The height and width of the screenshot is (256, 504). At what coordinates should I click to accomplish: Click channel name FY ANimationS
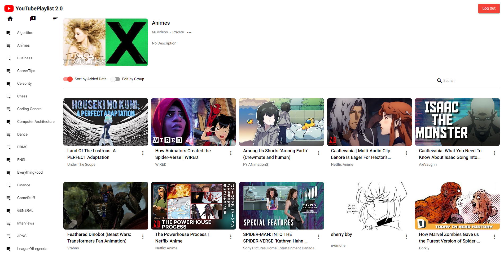tap(256, 164)
